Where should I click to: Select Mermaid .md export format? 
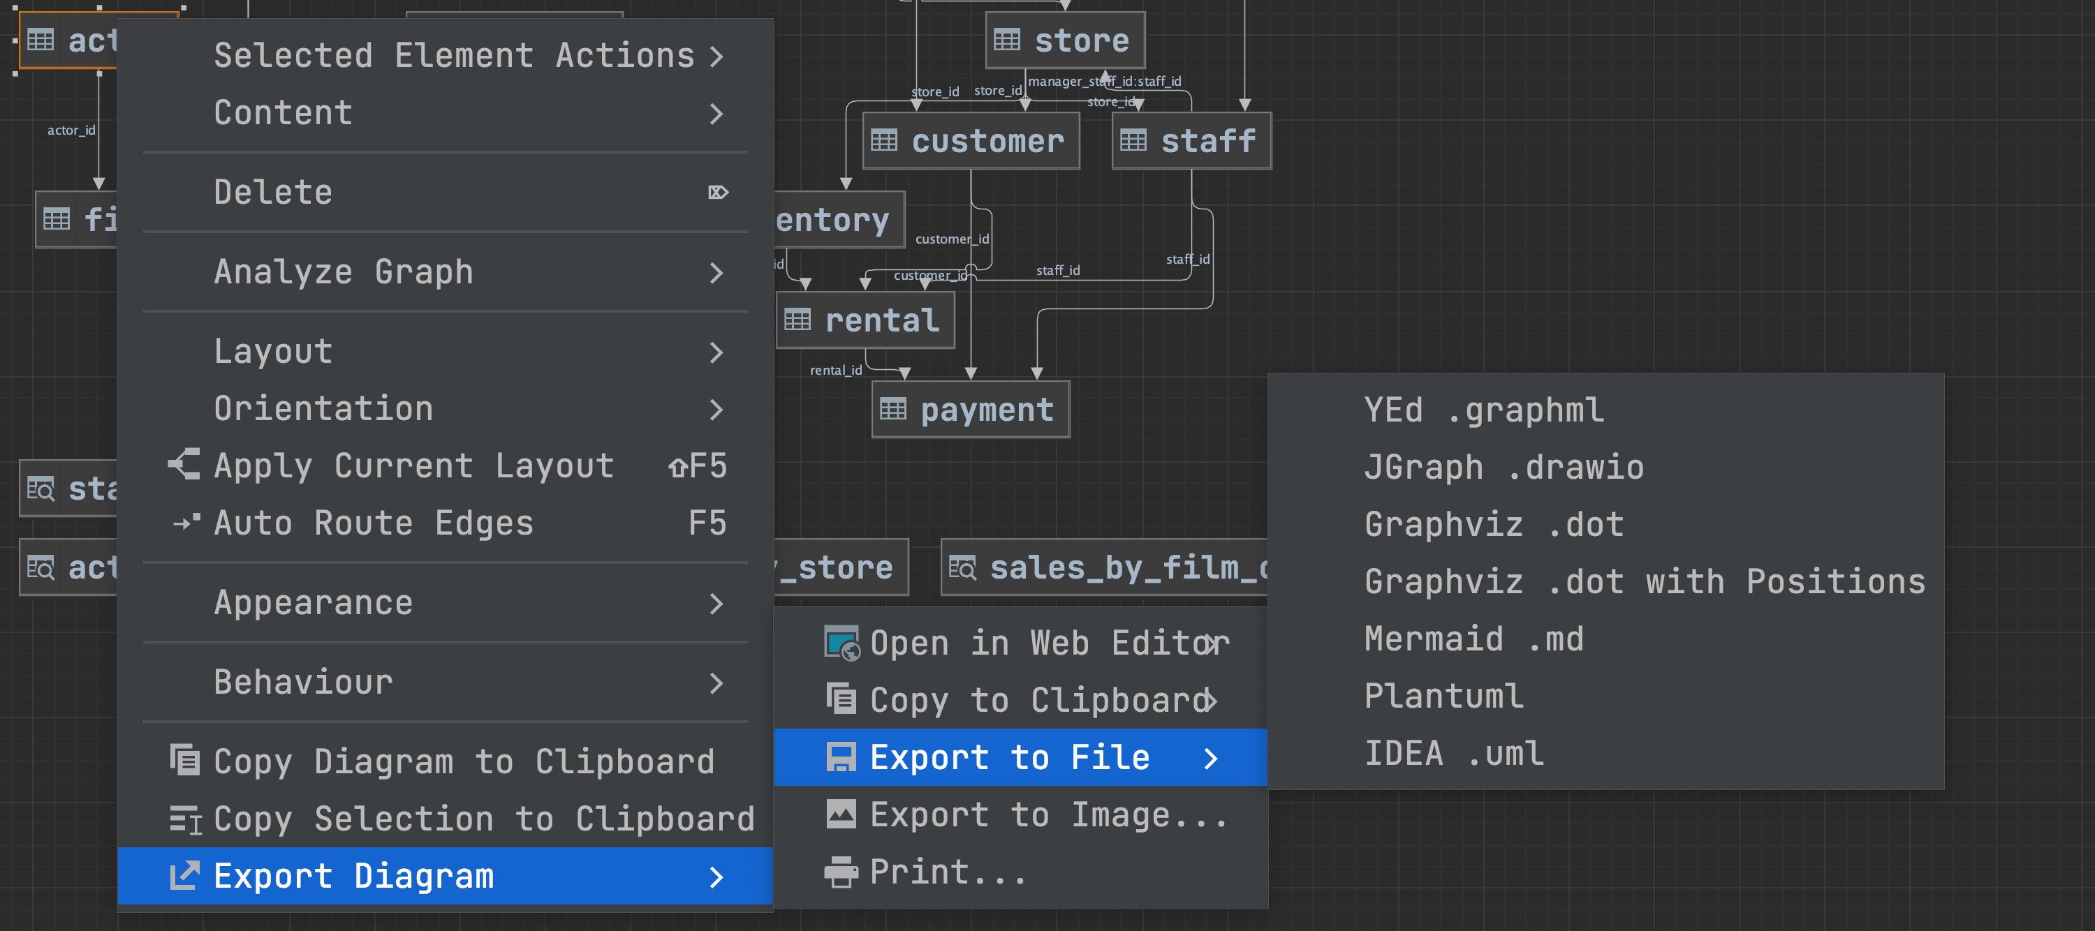pyautogui.click(x=1473, y=639)
